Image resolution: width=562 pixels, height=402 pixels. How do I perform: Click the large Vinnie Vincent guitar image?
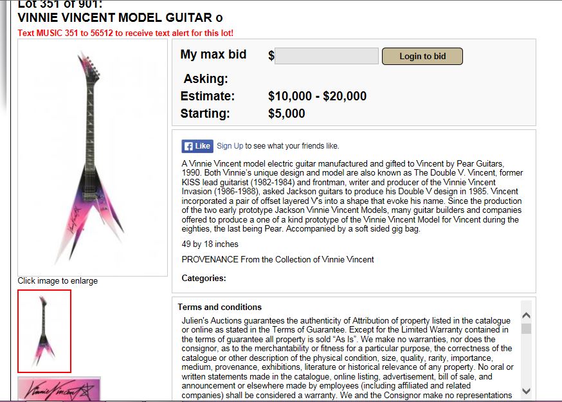pos(93,158)
